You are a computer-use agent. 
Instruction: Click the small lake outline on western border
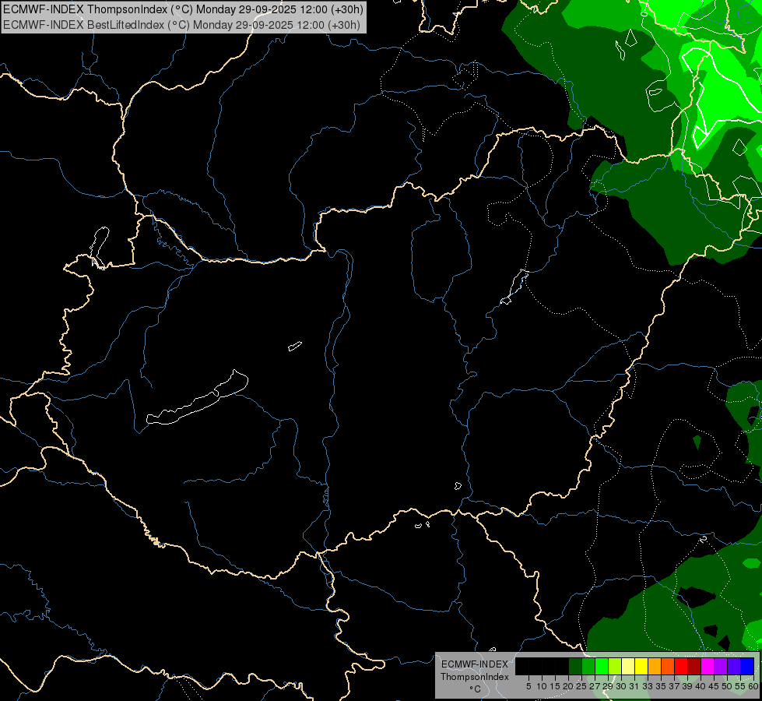click(x=99, y=247)
